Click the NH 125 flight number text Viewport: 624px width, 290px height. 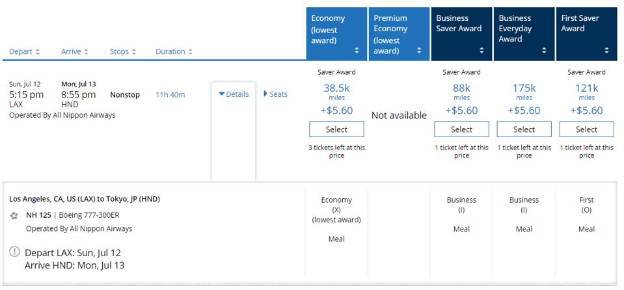(38, 215)
